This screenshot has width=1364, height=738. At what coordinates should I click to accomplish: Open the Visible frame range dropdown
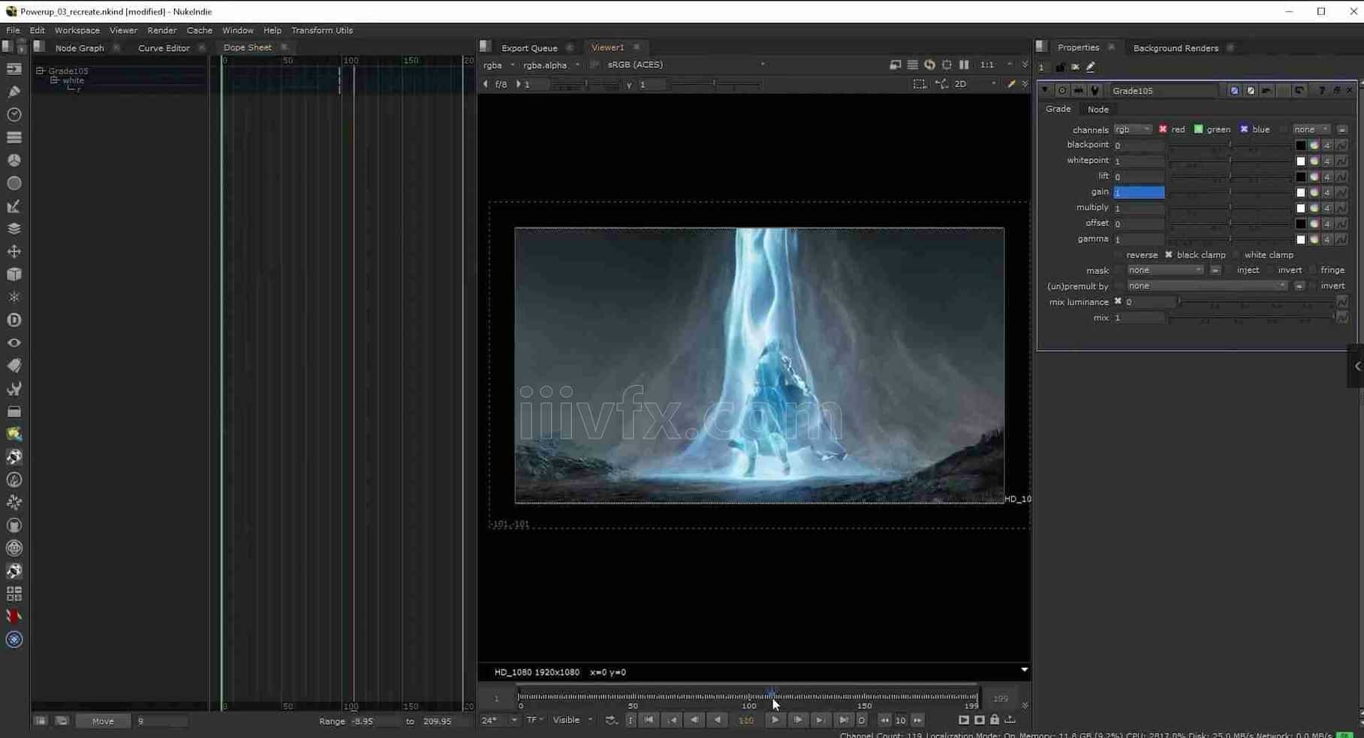pos(572,720)
